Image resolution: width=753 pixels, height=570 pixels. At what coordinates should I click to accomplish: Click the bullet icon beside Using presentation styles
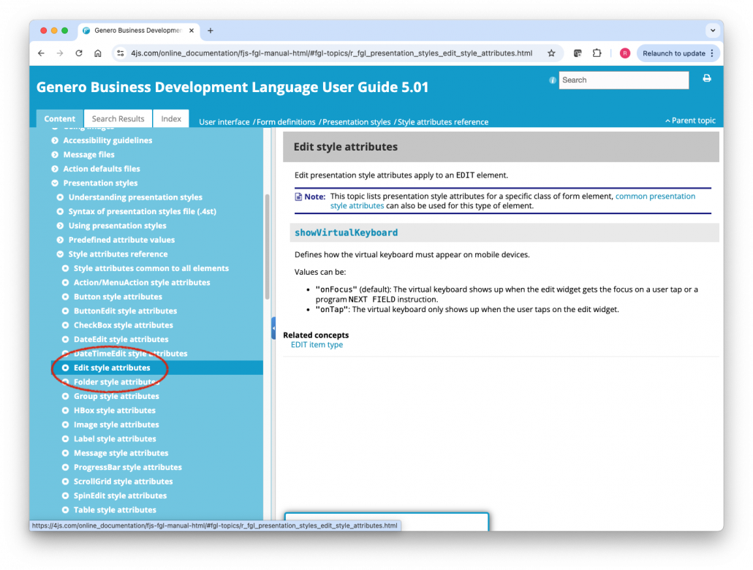tap(60, 226)
